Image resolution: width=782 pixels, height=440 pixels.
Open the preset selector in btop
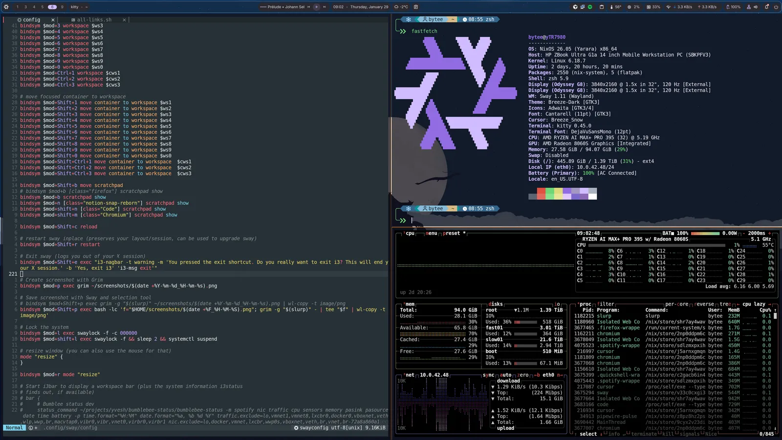coord(451,233)
